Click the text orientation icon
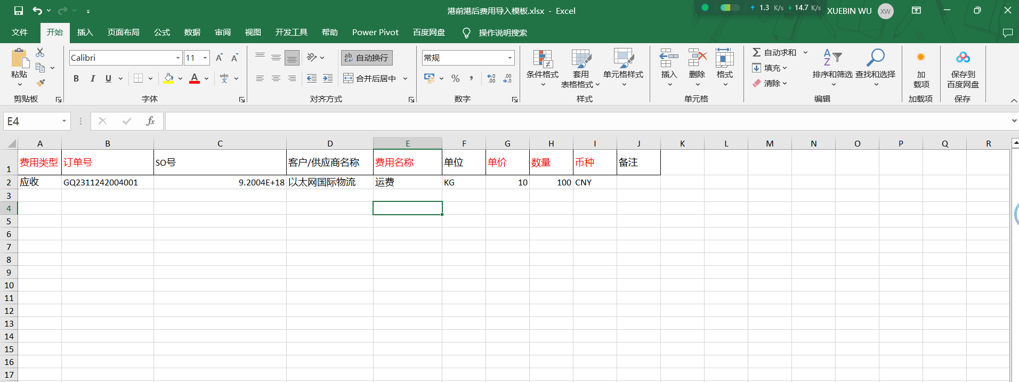This screenshot has width=1019, height=382. [x=312, y=57]
